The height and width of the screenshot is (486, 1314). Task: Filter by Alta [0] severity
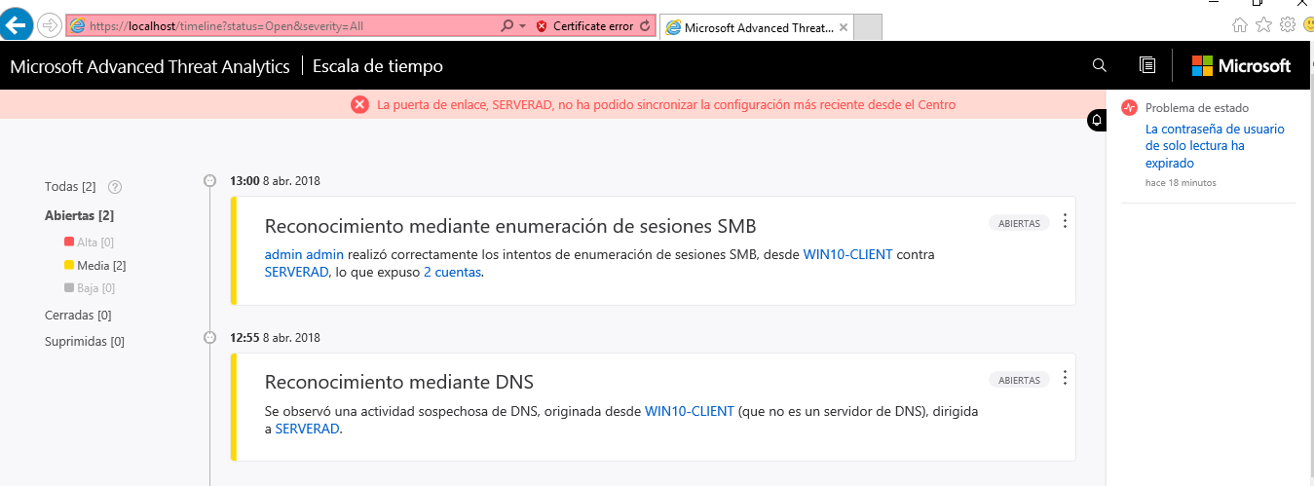[x=89, y=242]
